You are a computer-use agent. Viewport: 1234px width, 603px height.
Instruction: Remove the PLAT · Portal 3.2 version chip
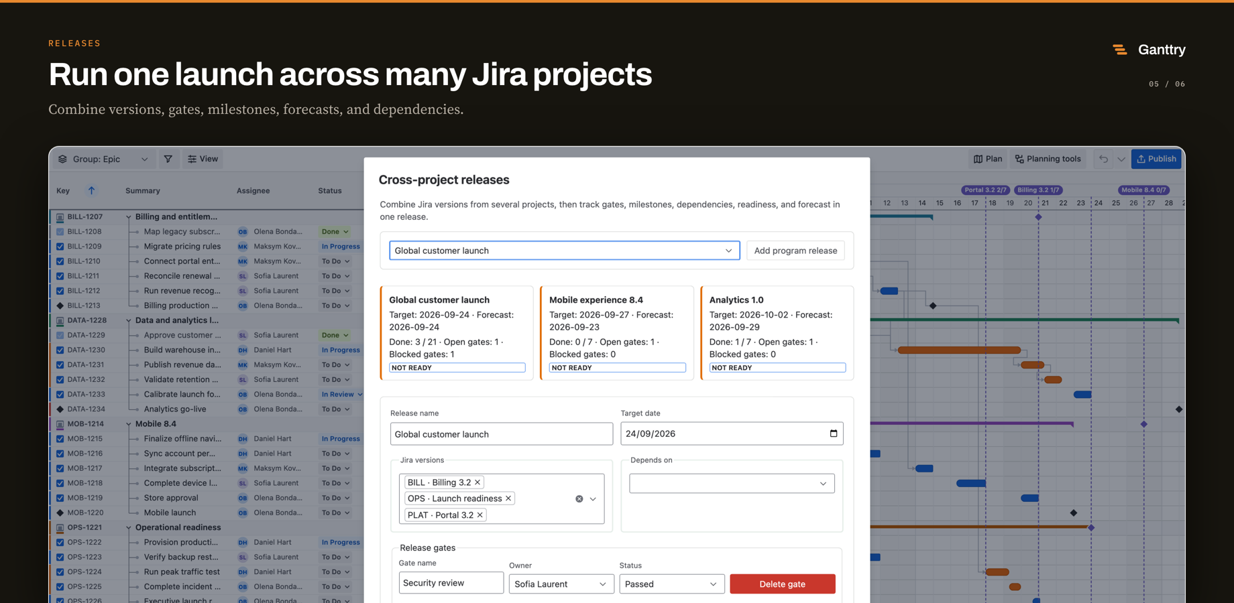coord(480,515)
